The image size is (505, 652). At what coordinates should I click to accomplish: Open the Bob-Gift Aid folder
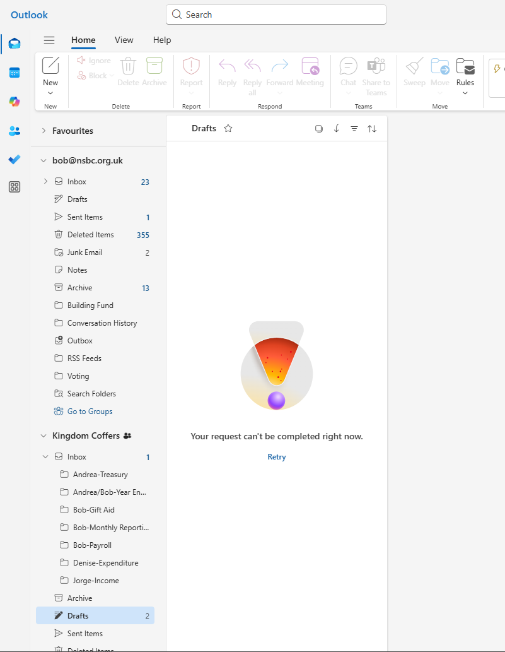pyautogui.click(x=95, y=510)
